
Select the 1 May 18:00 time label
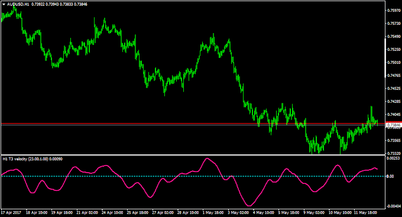pos(213,213)
